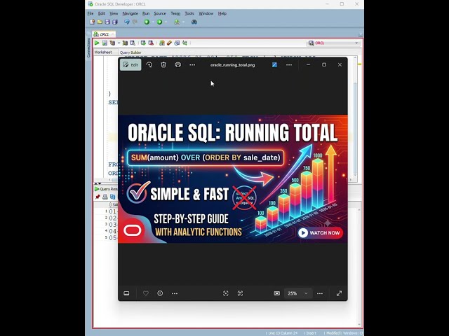
Task: Click the Redo arrow icon in SQL Developer toolbar
Action: pos(135,22)
